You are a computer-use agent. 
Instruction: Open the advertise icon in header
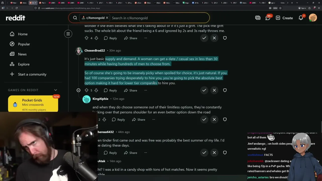pos(258,18)
